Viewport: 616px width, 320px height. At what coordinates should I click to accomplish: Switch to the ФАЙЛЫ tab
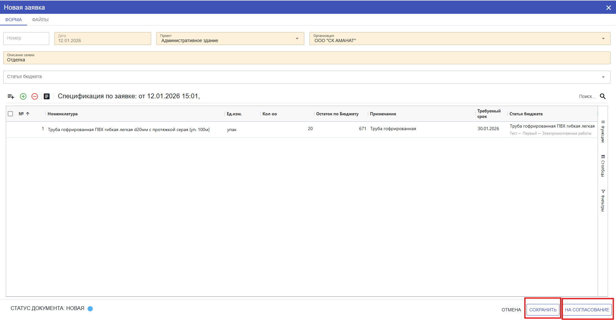pyautogui.click(x=40, y=20)
